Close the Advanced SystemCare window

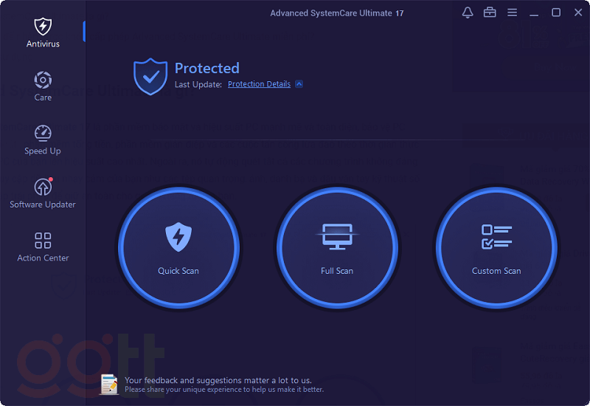pos(577,13)
